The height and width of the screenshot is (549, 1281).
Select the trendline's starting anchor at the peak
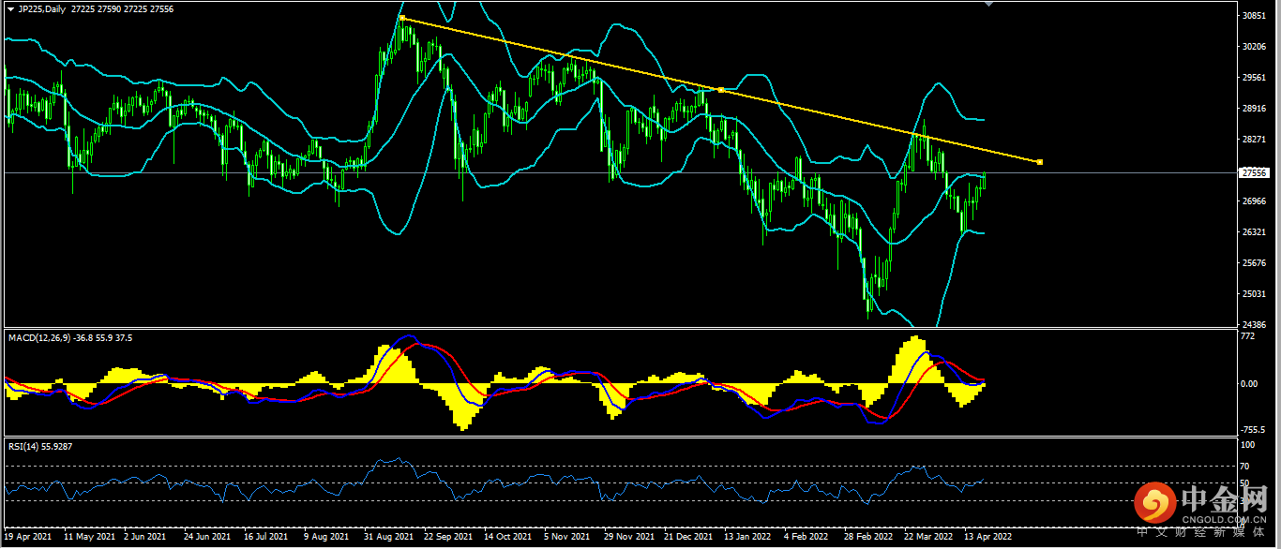[x=401, y=18]
